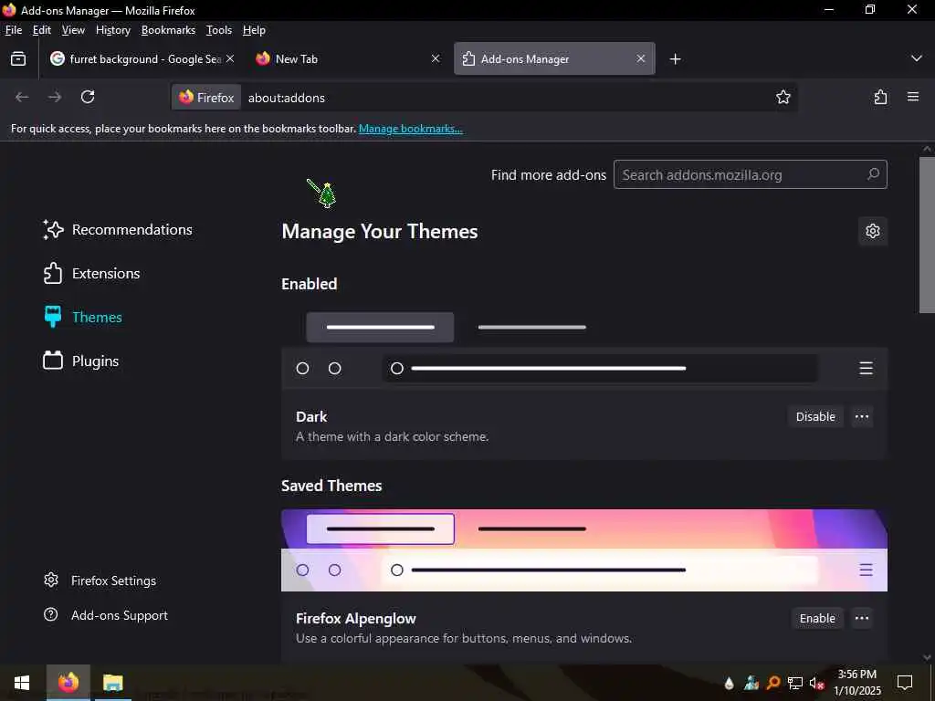This screenshot has width=935, height=701.
Task: Open Windows Start menu
Action: pyautogui.click(x=22, y=683)
